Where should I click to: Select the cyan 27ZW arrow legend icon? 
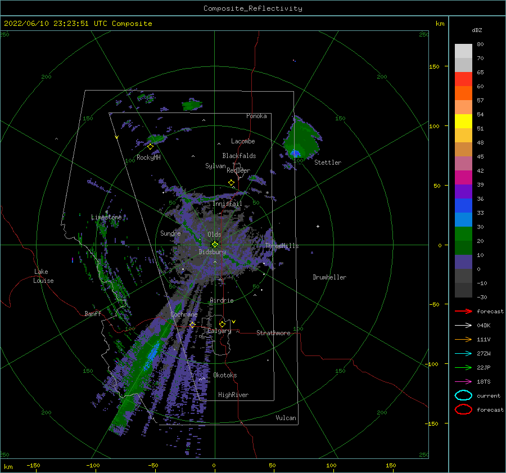pos(463,354)
